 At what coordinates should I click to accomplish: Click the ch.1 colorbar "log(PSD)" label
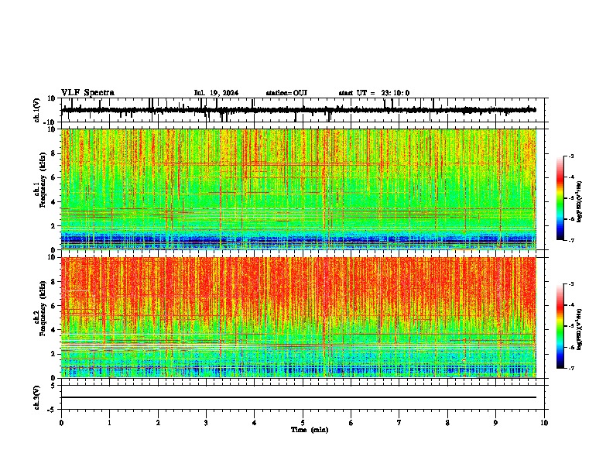pos(579,201)
